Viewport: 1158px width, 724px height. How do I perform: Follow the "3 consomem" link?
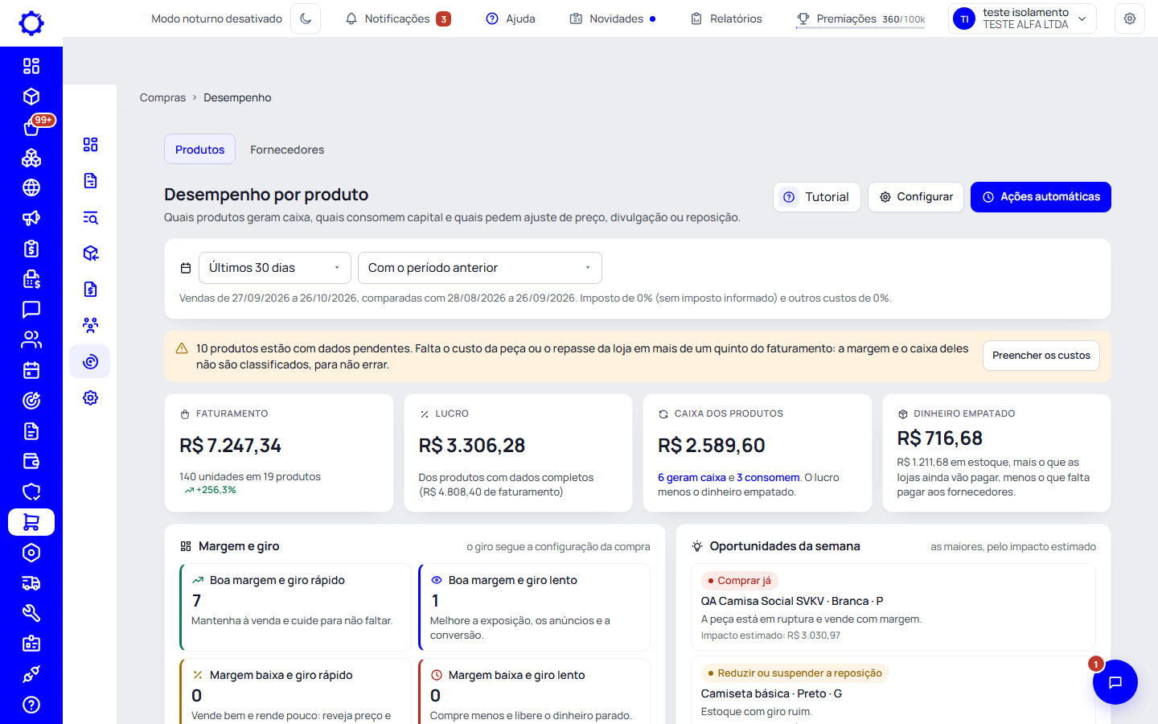pyautogui.click(x=768, y=478)
